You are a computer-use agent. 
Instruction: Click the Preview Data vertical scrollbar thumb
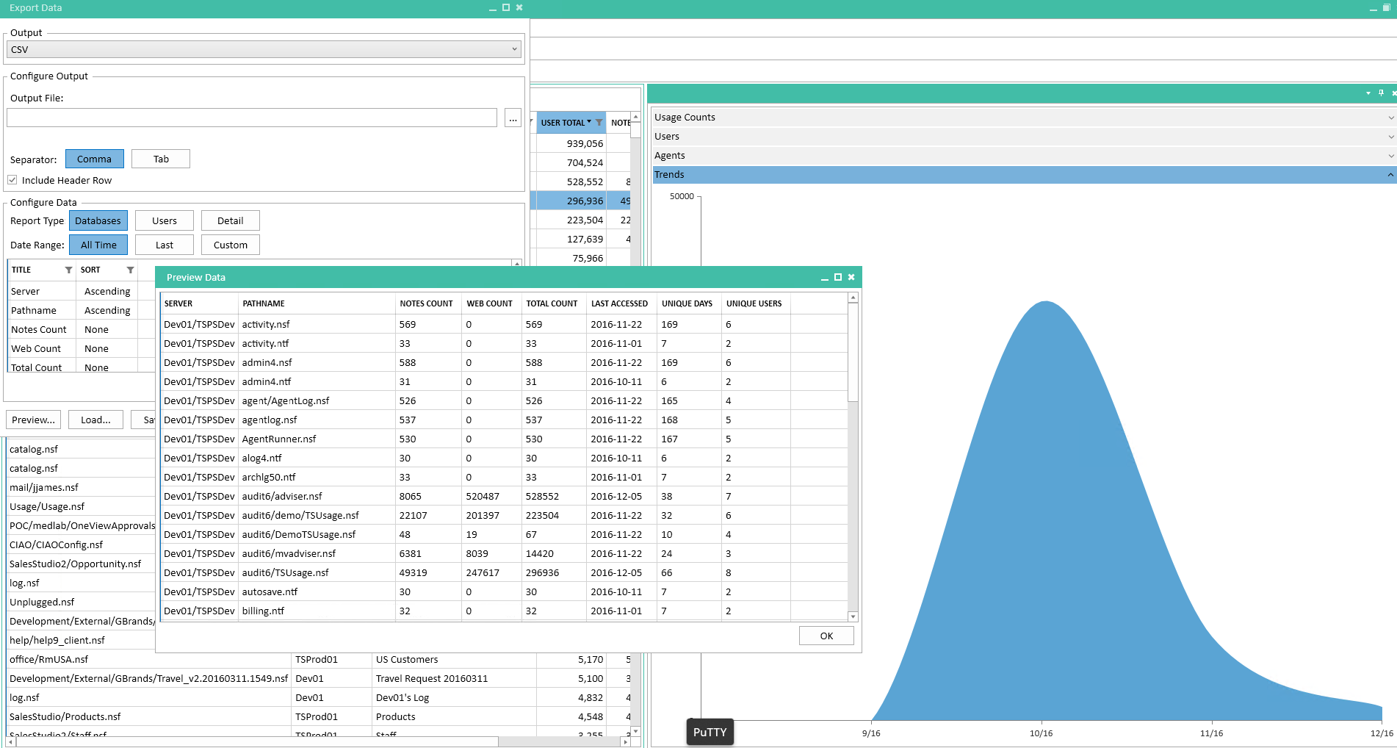coord(853,352)
